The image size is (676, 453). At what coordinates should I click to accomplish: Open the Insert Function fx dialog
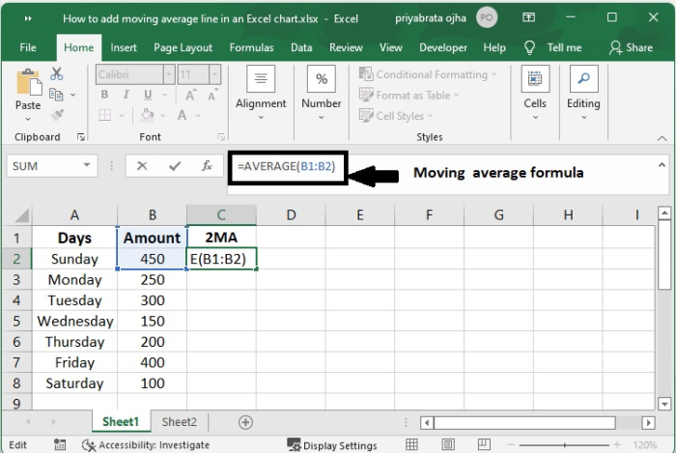pyautogui.click(x=206, y=166)
